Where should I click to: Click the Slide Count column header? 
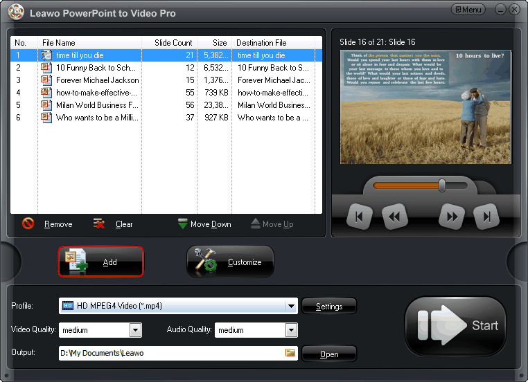[169, 43]
